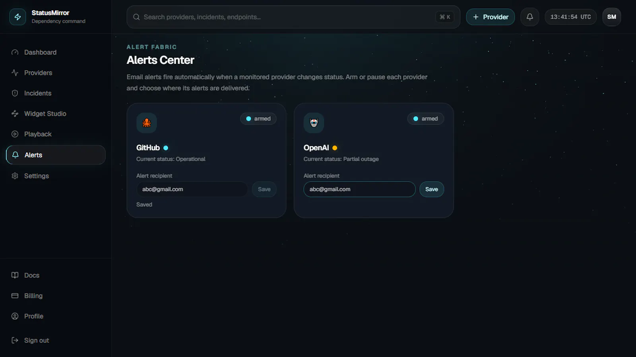Save the OpenAI alert recipient
The image size is (636, 357).
click(432, 189)
